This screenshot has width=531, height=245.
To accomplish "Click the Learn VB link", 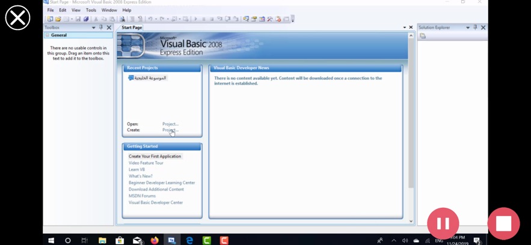I will [x=137, y=169].
